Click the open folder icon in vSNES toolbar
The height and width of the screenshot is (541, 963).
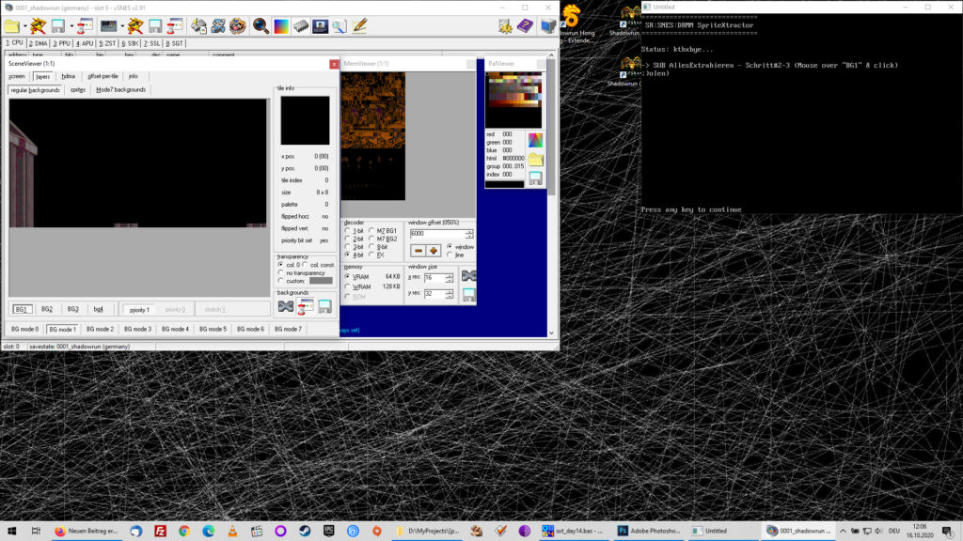point(11,25)
